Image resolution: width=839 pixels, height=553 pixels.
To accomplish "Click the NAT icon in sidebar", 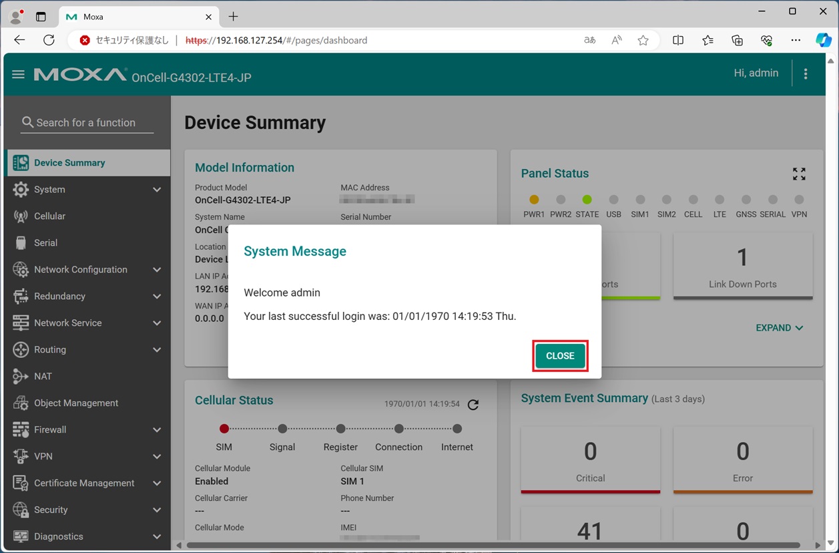I will [21, 377].
